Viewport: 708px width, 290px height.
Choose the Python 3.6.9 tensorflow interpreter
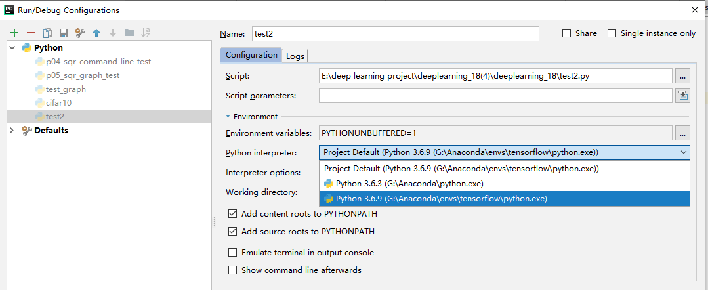(x=505, y=198)
